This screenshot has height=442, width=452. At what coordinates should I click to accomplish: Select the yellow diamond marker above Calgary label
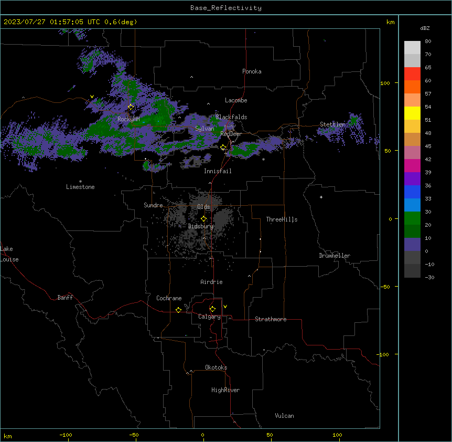pyautogui.click(x=212, y=309)
